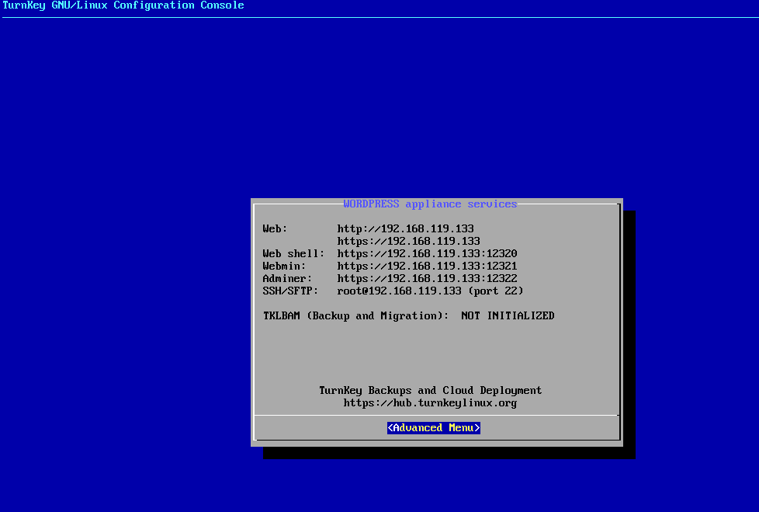
Task: Click the Webmin URL ending in 12321
Action: (427, 266)
